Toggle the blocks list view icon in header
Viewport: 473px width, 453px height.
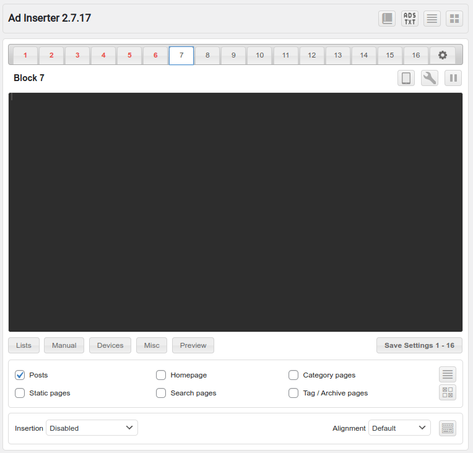432,19
